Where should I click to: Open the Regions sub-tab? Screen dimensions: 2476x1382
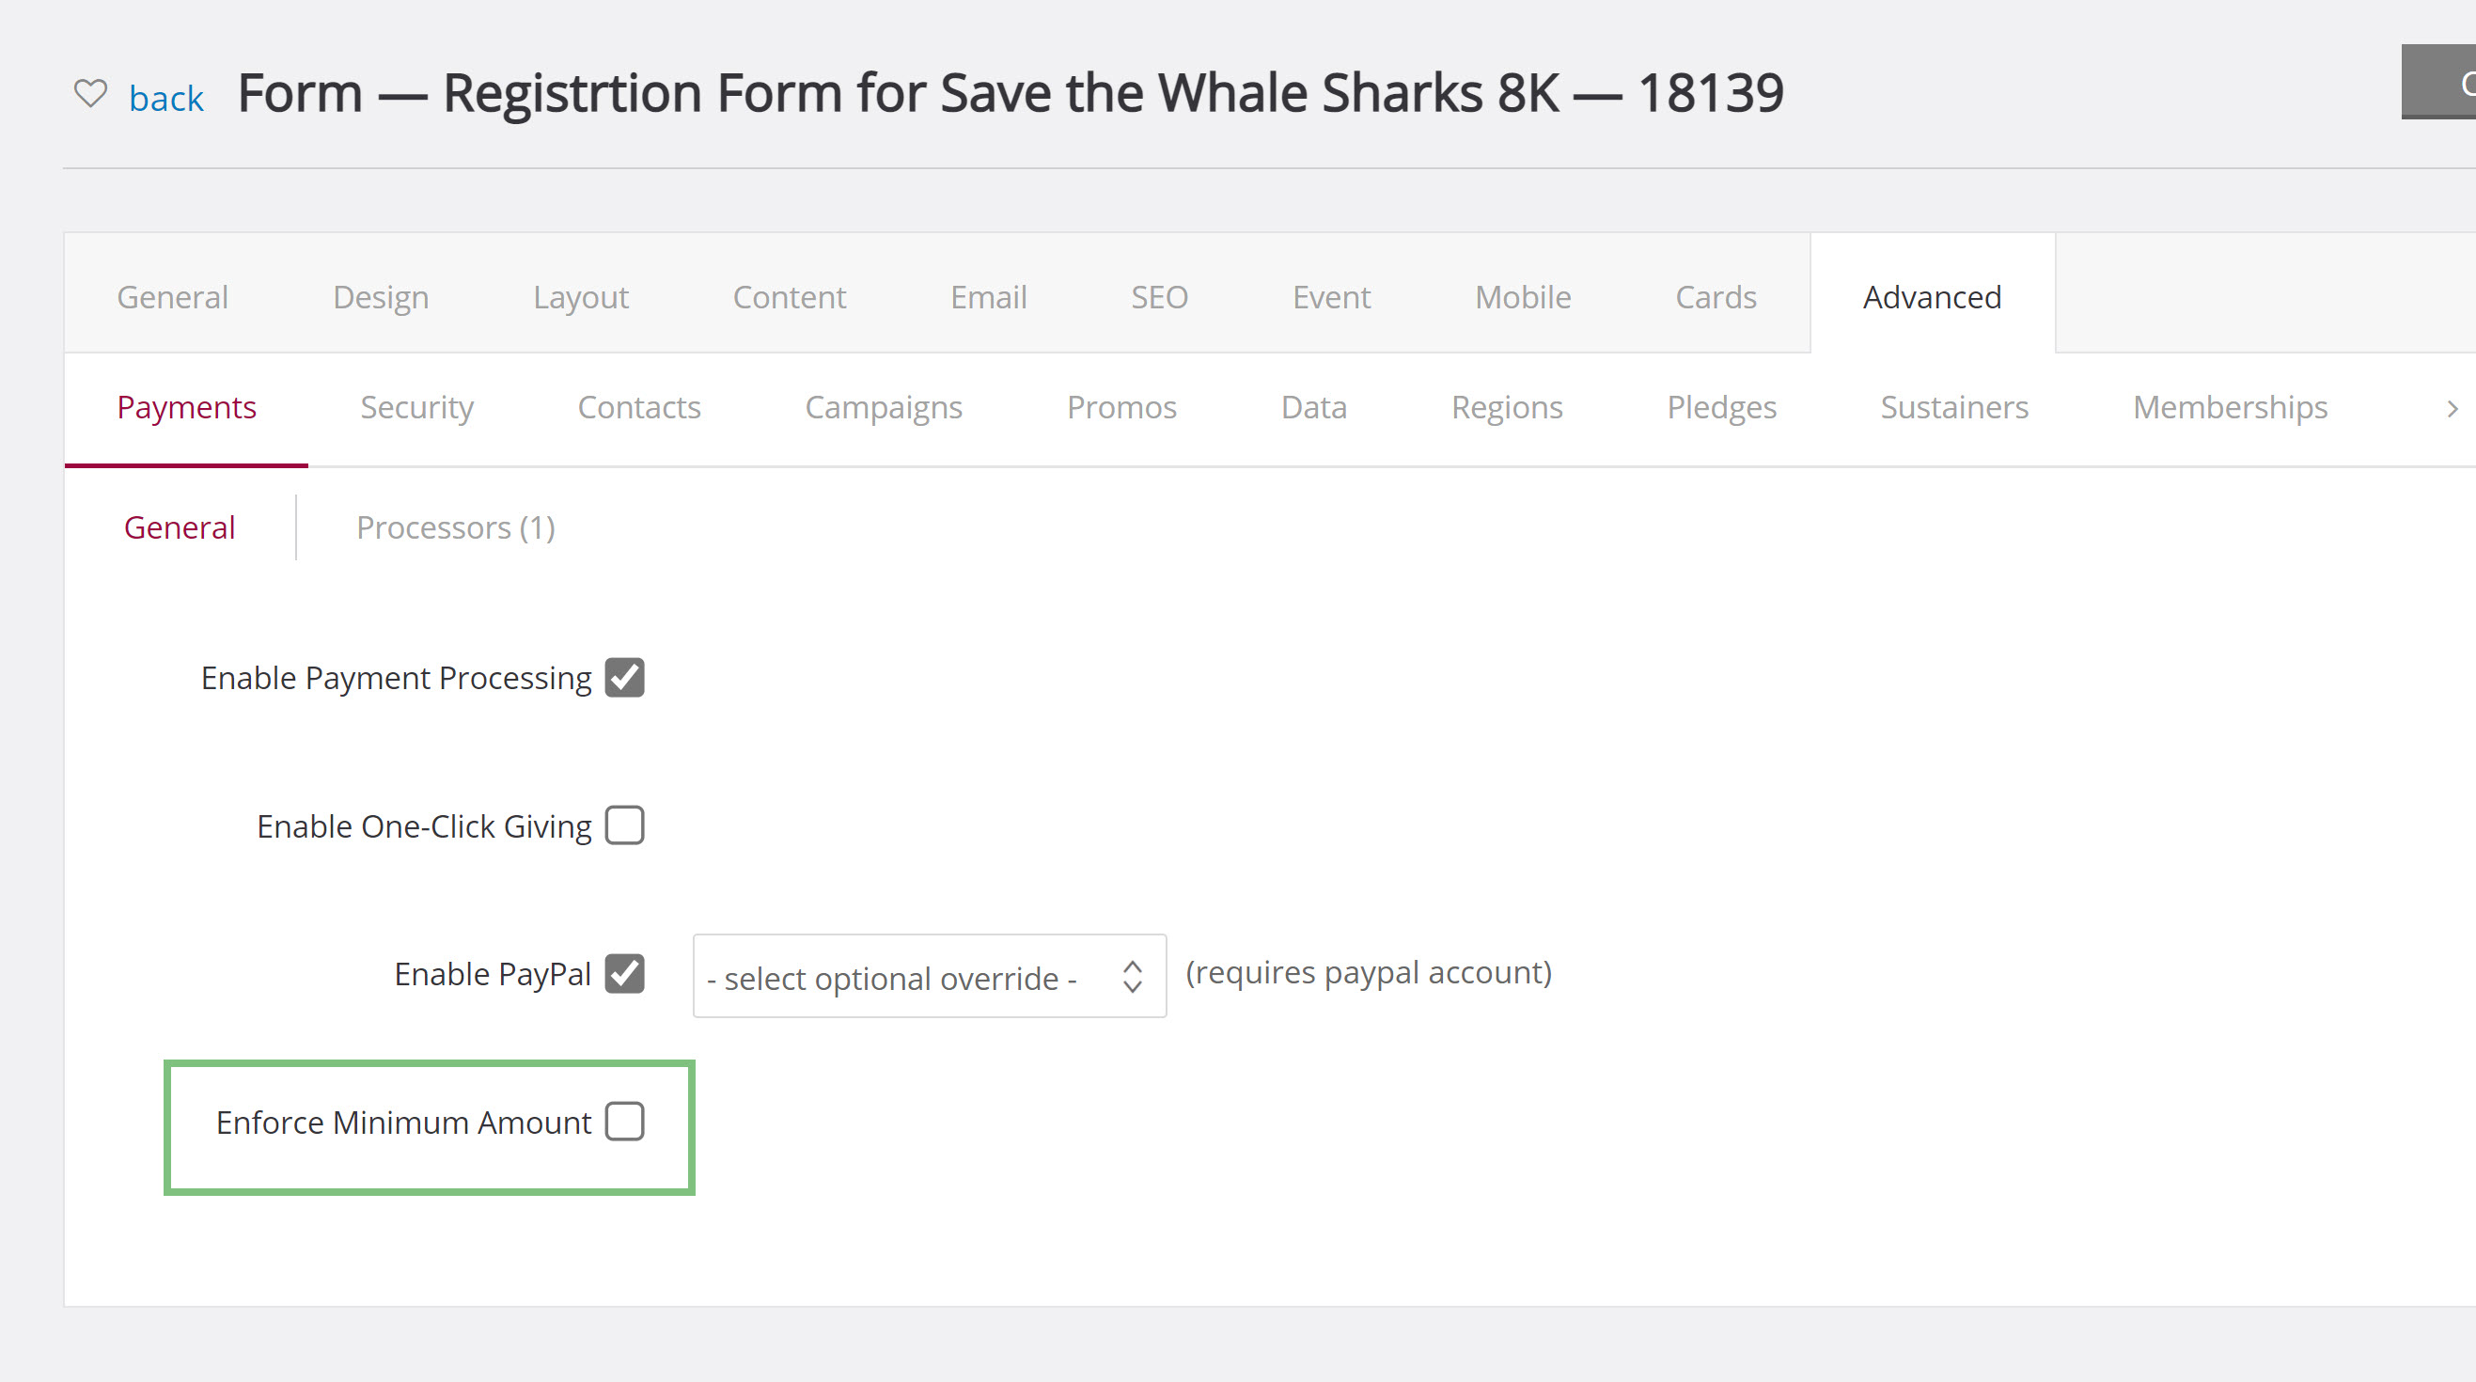tap(1507, 407)
